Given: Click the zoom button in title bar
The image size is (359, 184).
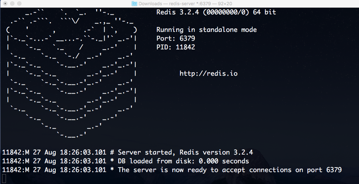Looking at the screenshot, I should coord(19,4).
